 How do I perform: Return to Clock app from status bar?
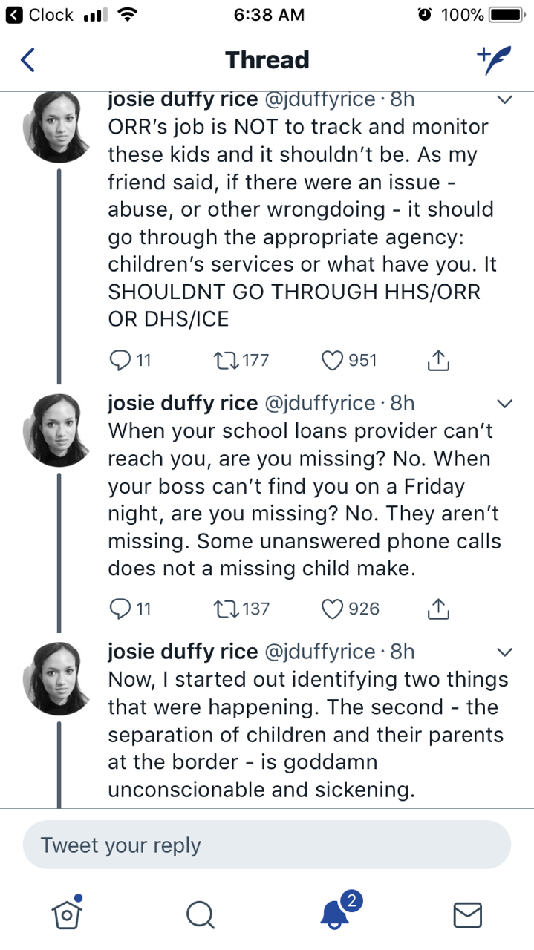pyautogui.click(x=41, y=15)
